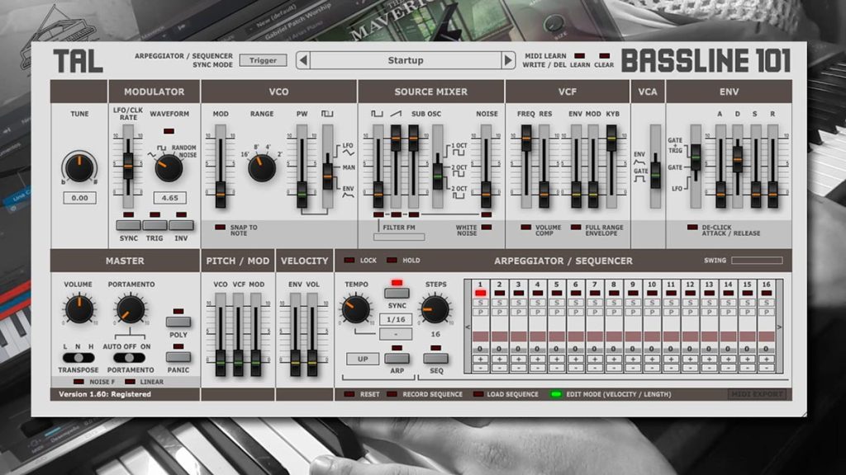Click the Load Sequence option
846x475 pixels.
[512, 394]
